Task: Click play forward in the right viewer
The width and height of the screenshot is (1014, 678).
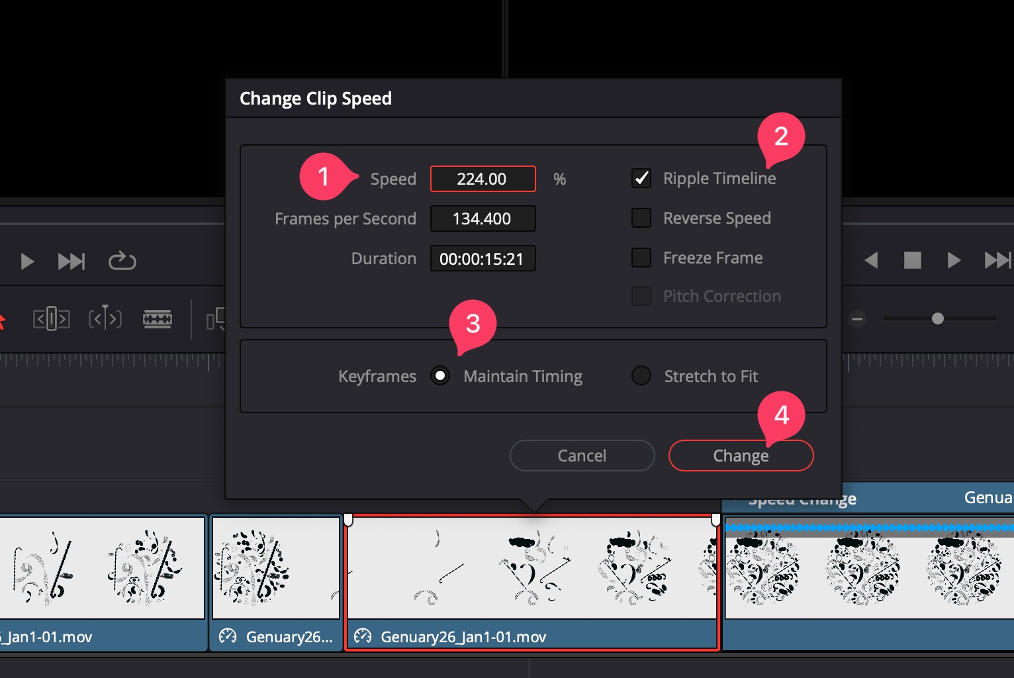Action: click(x=954, y=260)
